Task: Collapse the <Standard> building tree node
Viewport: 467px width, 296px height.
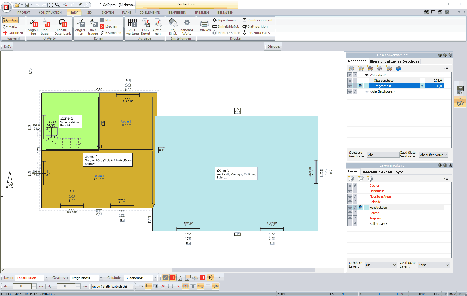Action: (x=367, y=75)
